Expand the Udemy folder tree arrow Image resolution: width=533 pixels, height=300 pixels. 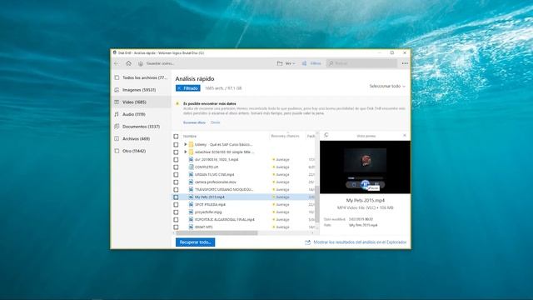[x=185, y=144]
